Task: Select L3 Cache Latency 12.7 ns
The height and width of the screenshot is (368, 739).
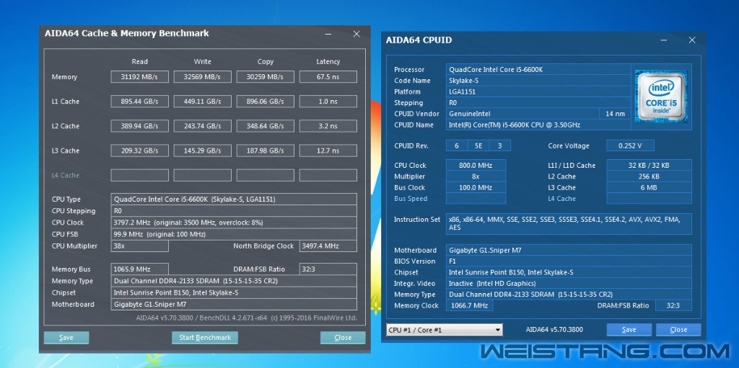Action: pos(328,151)
